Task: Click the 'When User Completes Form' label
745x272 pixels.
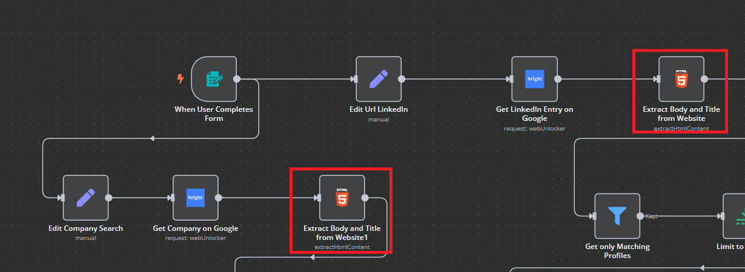Action: 214,114
